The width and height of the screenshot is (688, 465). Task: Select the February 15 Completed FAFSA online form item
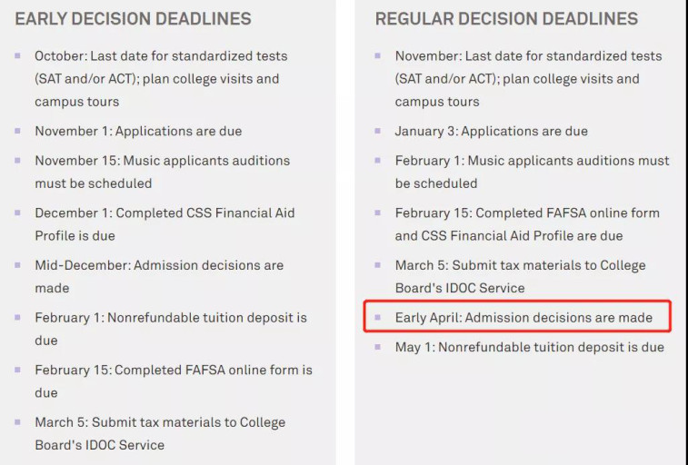(x=174, y=381)
